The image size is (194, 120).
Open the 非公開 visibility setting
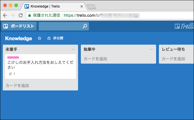(55, 38)
